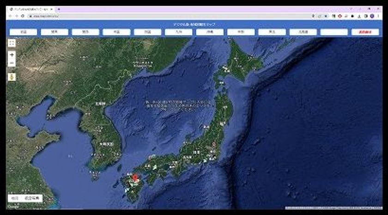Click the button with red text
Screen dimensions: 388x215
point(365,32)
